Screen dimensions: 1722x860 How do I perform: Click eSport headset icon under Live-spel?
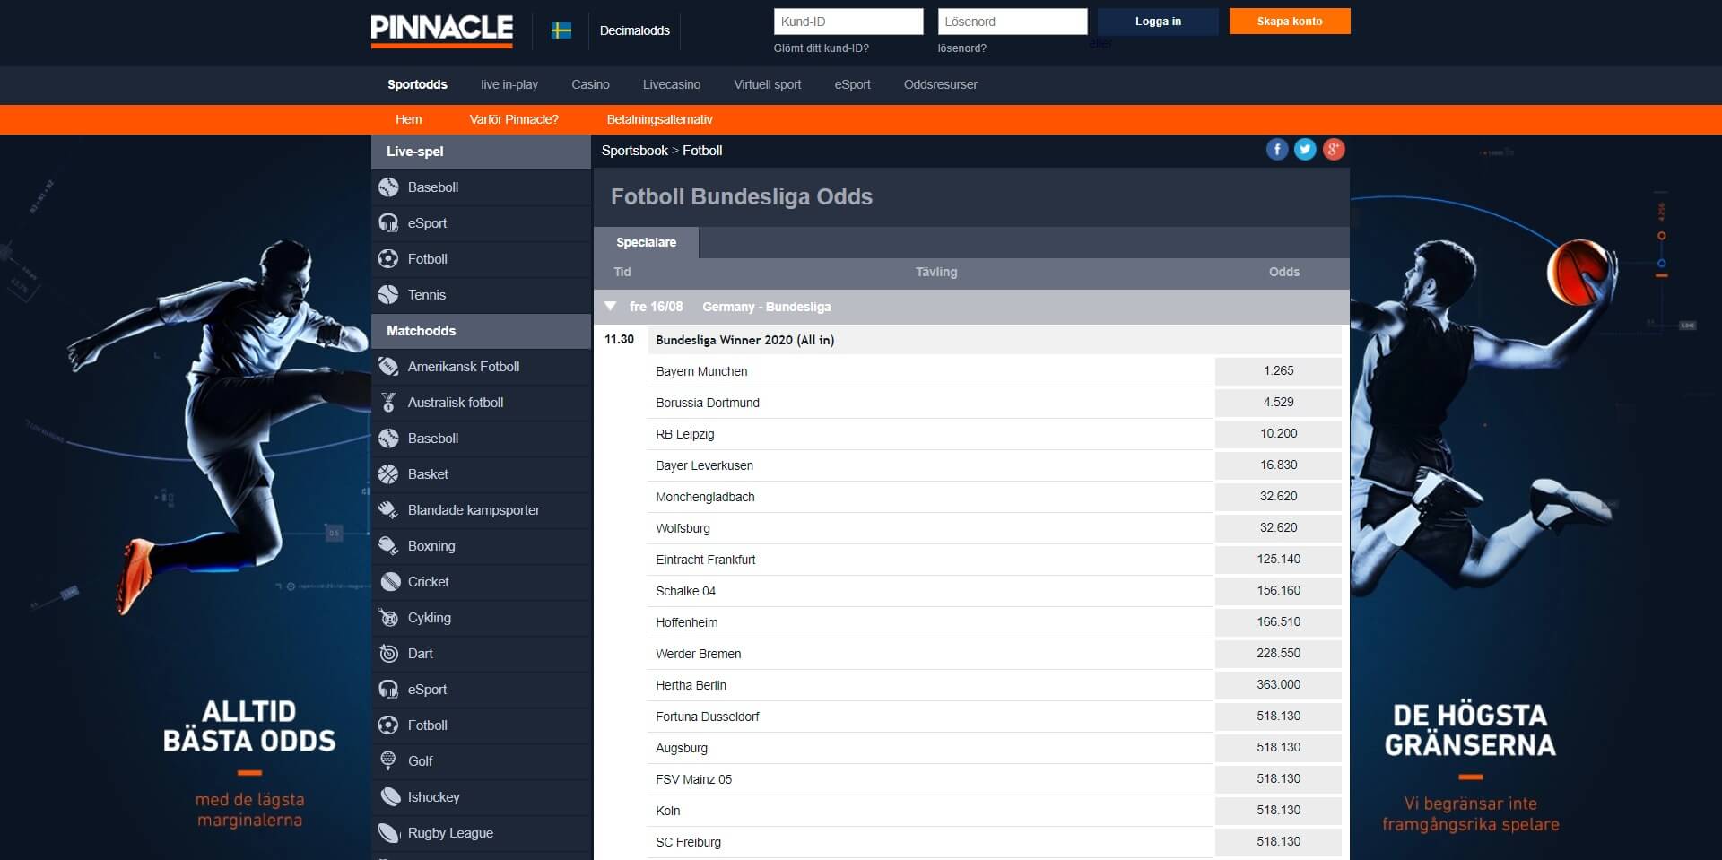(388, 223)
